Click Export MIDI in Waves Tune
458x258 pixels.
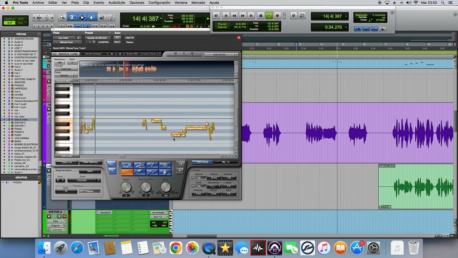click(133, 54)
